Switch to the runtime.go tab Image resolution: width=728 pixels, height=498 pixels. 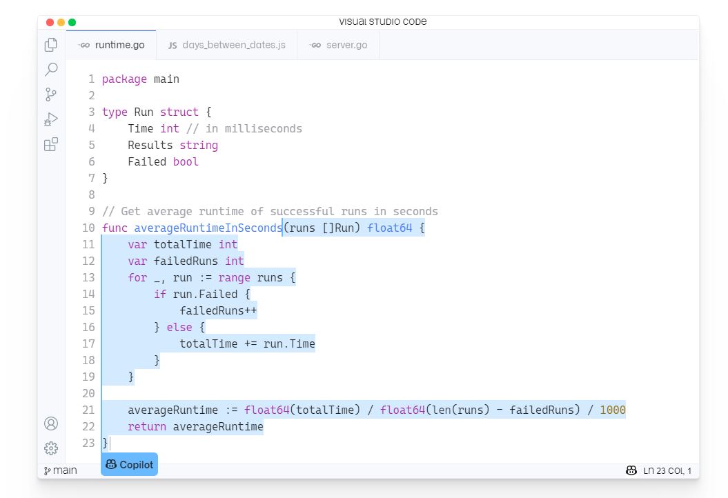point(119,45)
